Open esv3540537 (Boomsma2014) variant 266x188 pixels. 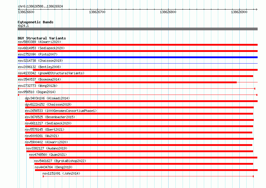(39, 79)
